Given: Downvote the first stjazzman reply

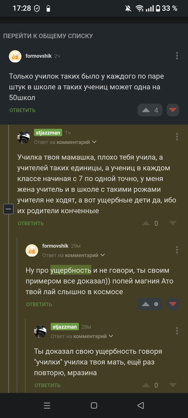Looking at the screenshot, I should (x=173, y=223).
